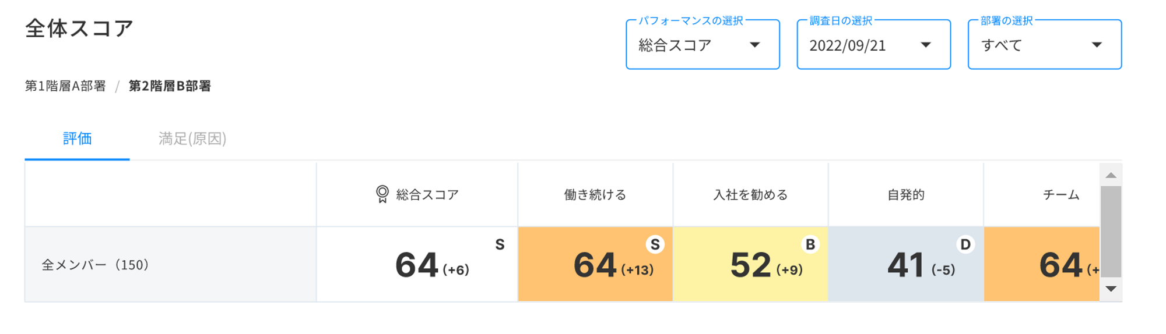This screenshot has width=1166, height=334.
Task: Click the 第2階層B部署 breadcrumb
Action: [170, 86]
